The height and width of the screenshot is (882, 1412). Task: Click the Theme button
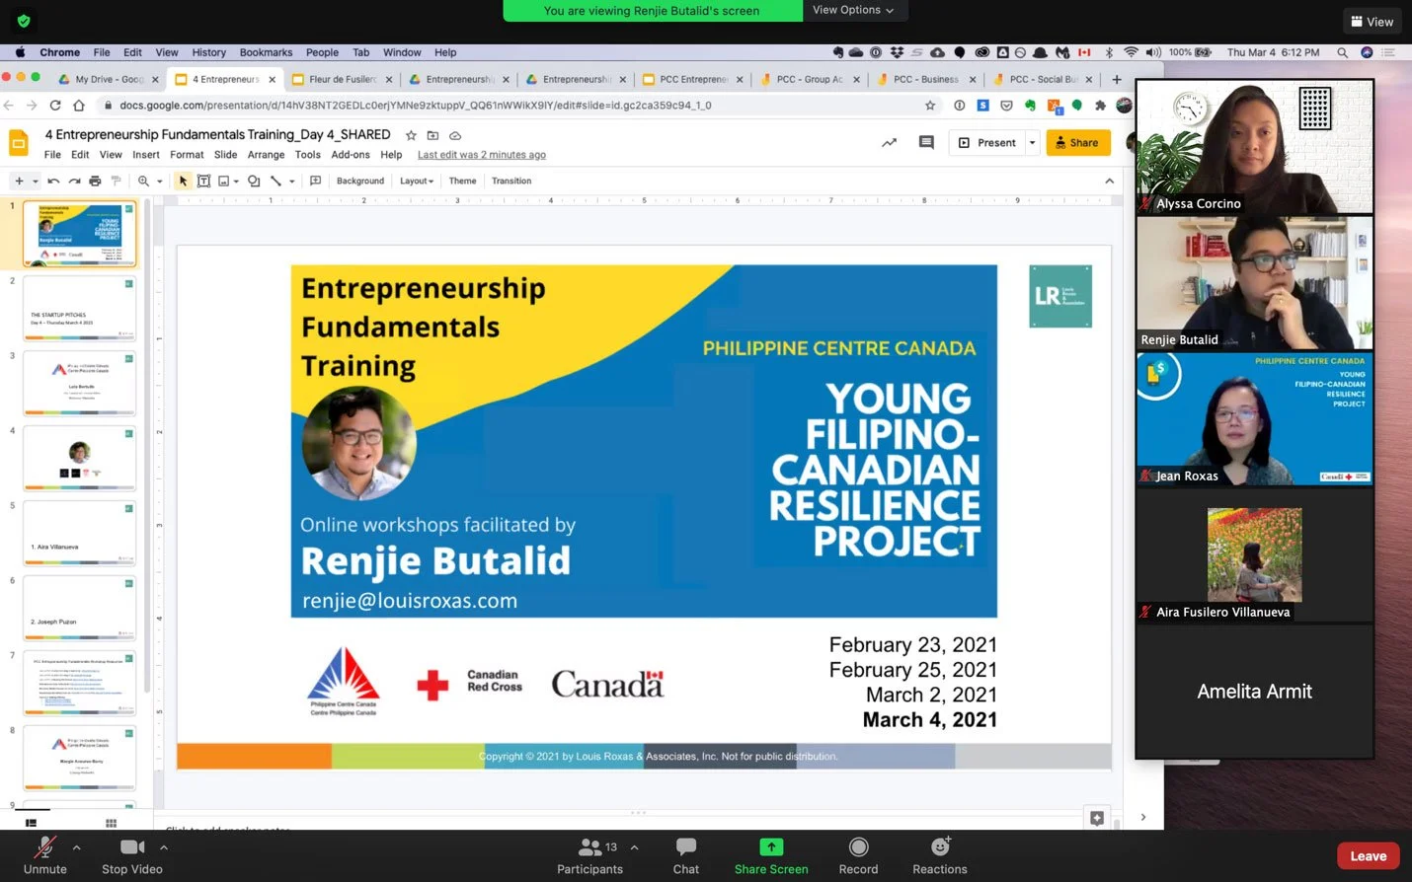(462, 181)
